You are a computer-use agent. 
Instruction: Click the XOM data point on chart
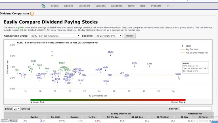click(34, 64)
